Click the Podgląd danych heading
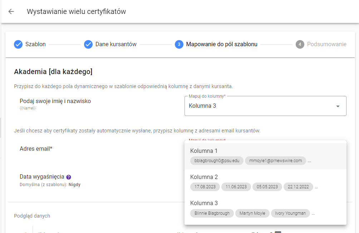This screenshot has width=359, height=233. tap(32, 216)
